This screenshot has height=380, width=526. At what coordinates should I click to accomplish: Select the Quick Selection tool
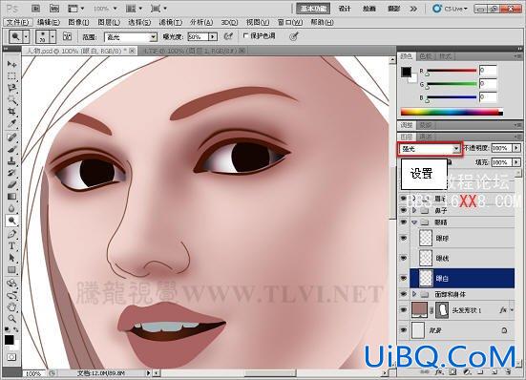pos(11,99)
